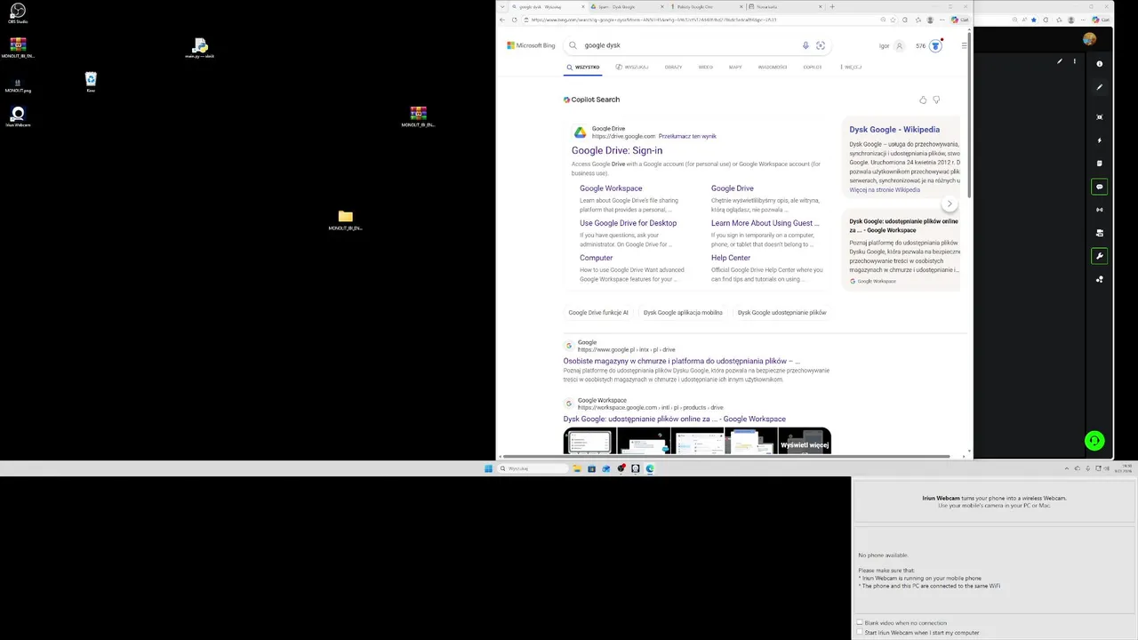Select MONOLIT.png file on desktop

coord(17,85)
